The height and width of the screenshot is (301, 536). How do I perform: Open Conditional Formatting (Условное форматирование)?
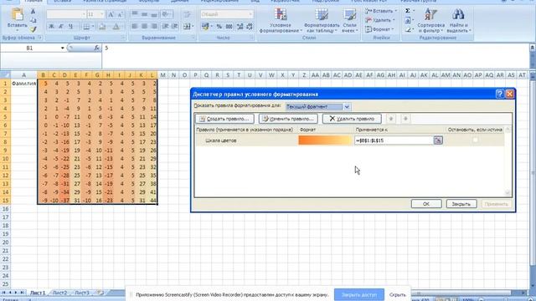(281, 20)
